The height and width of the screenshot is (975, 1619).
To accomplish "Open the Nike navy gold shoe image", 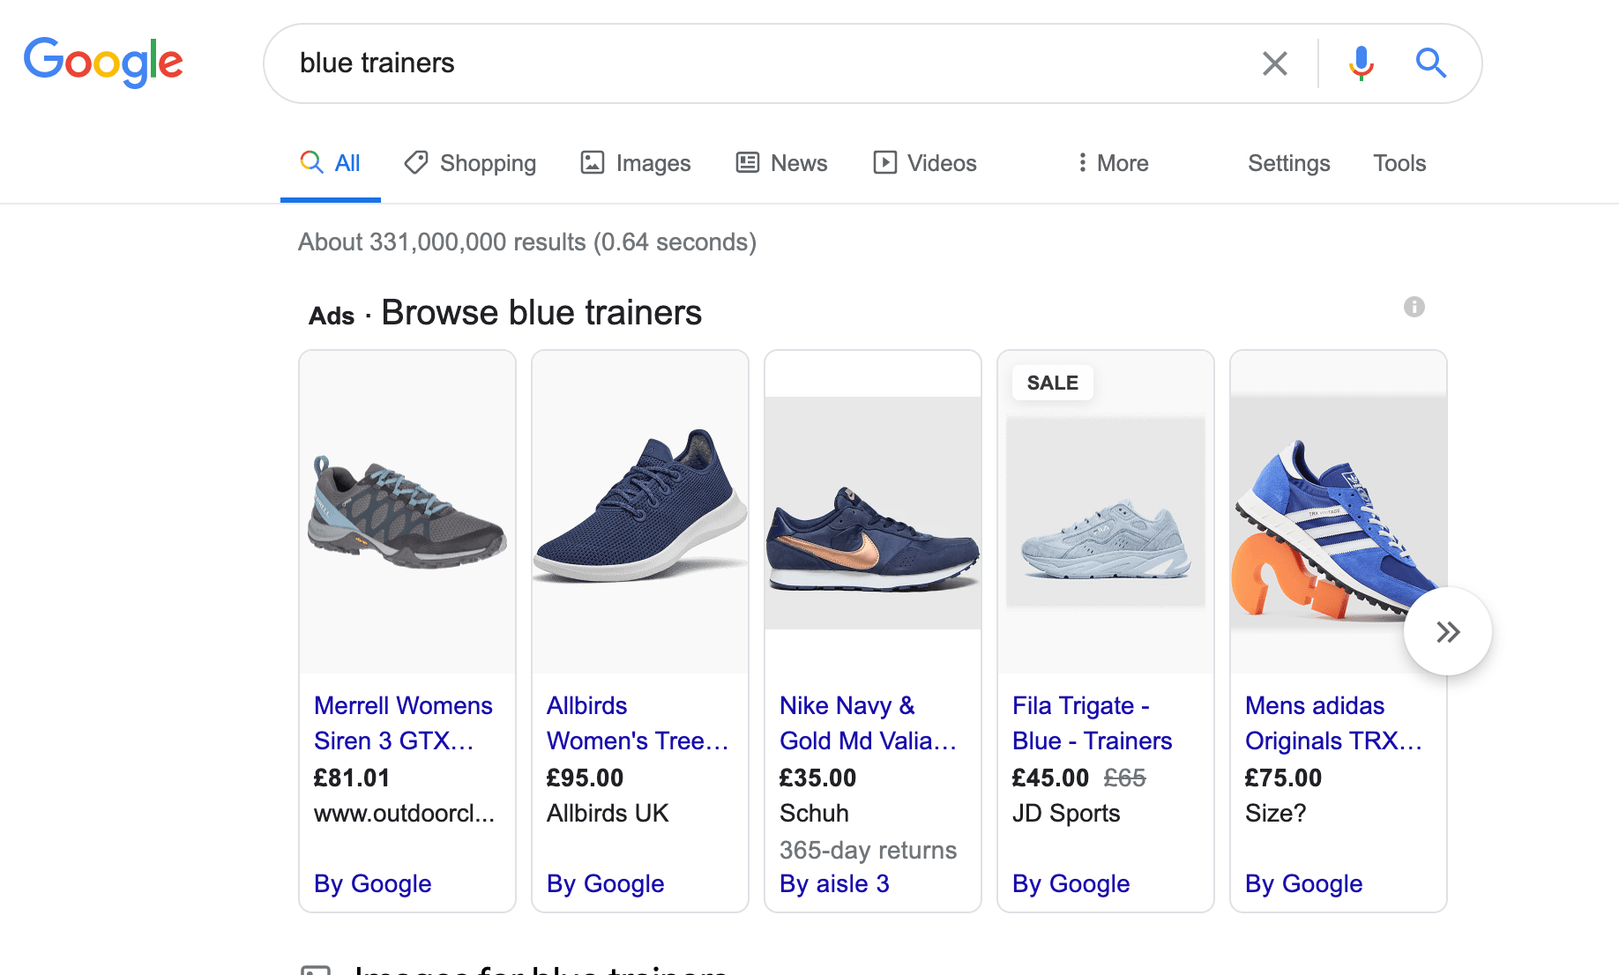I will point(873,512).
